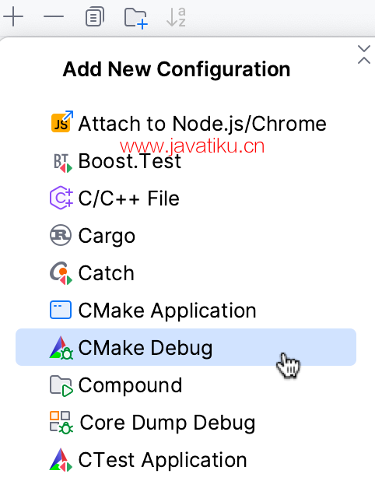
Task: Click the C/C++ File hexagon icon
Action: [61, 198]
